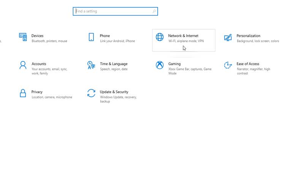Open the Time & Language title
The image size is (304, 171).
point(114,64)
